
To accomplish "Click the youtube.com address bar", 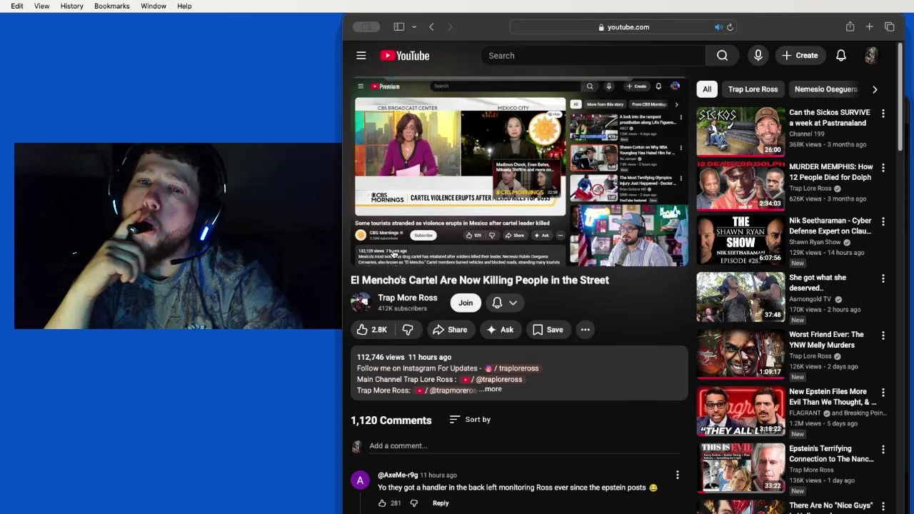I will (x=624, y=27).
